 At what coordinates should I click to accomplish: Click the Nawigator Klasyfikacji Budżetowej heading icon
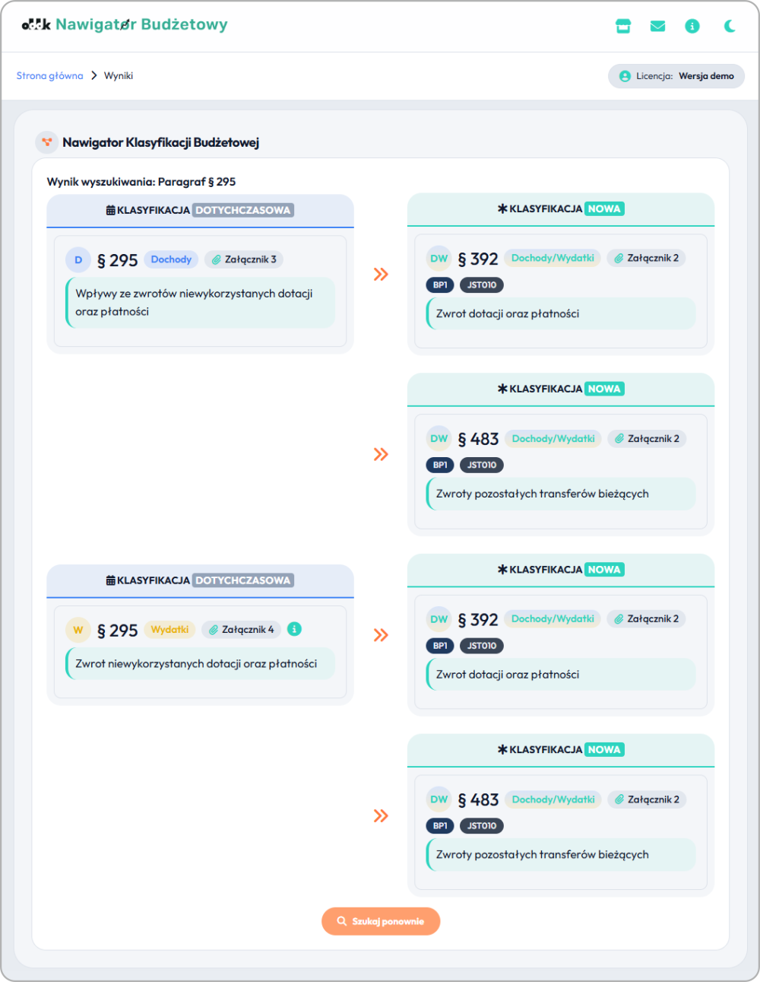[47, 142]
